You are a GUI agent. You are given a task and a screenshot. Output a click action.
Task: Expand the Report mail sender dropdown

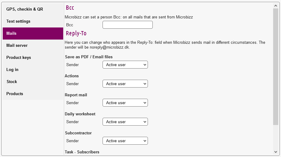click(x=125, y=103)
